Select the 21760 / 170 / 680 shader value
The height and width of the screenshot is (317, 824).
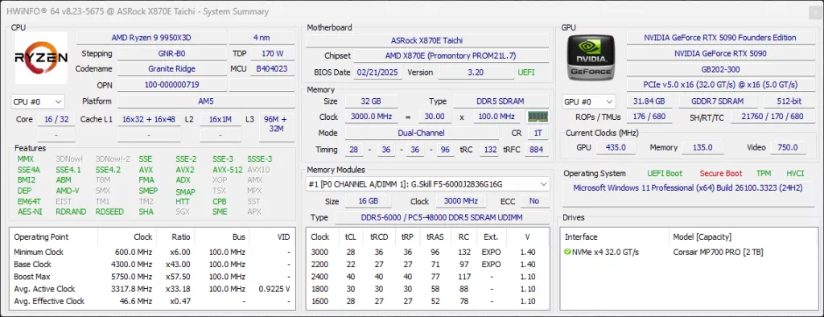(x=772, y=117)
